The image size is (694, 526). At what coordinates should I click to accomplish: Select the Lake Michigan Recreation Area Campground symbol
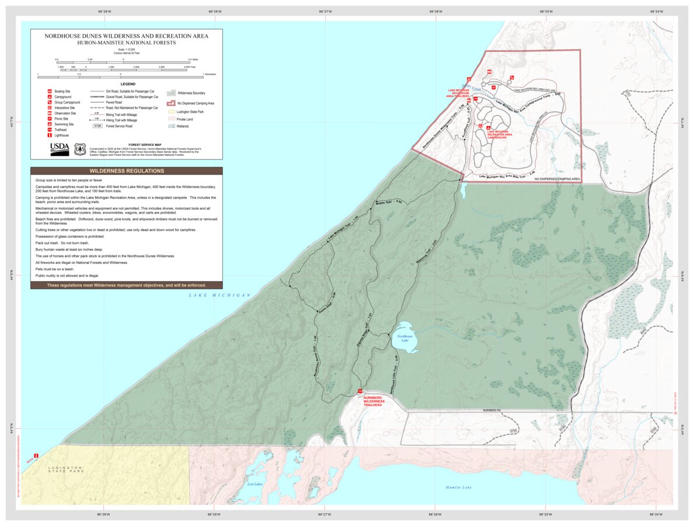coord(489,127)
